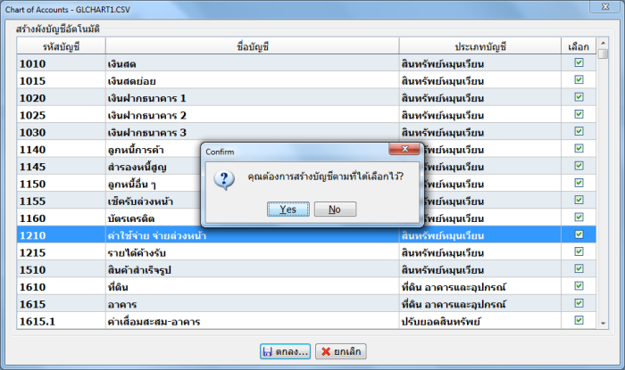Image resolution: width=625 pixels, height=370 pixels.
Task: Uncheck the checkbox for account 1010
Action: 579,64
